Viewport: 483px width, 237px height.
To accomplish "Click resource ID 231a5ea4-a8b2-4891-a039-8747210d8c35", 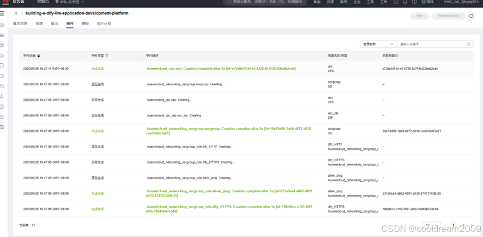I will [412, 194].
